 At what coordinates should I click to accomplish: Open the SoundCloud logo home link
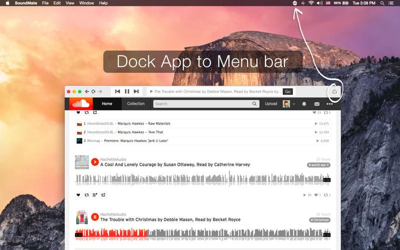(81, 104)
